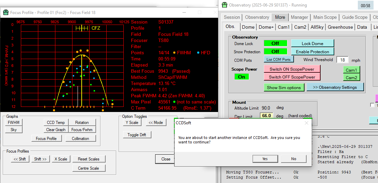
Task: Close the CCDSoft dialog with X
Action: click(x=306, y=123)
